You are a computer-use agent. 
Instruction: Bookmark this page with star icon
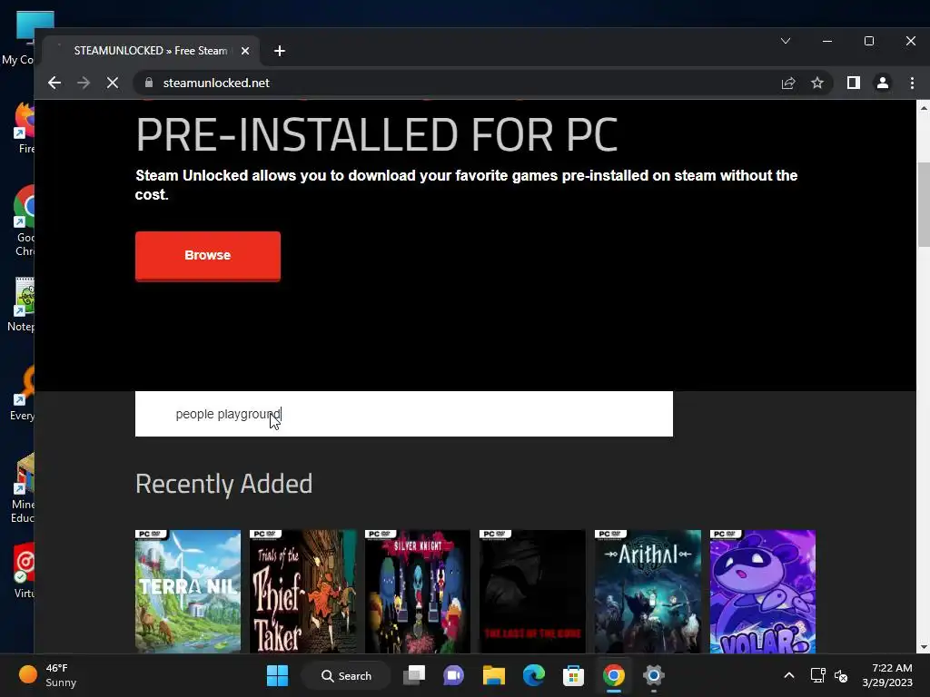(x=817, y=83)
